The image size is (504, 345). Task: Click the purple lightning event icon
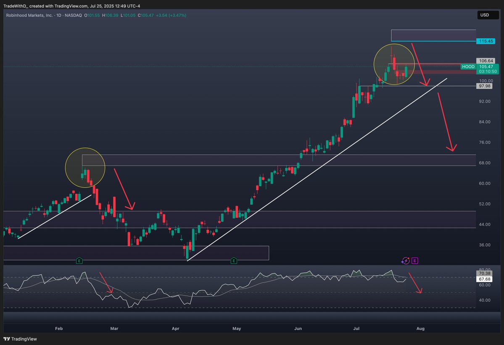[x=405, y=261]
